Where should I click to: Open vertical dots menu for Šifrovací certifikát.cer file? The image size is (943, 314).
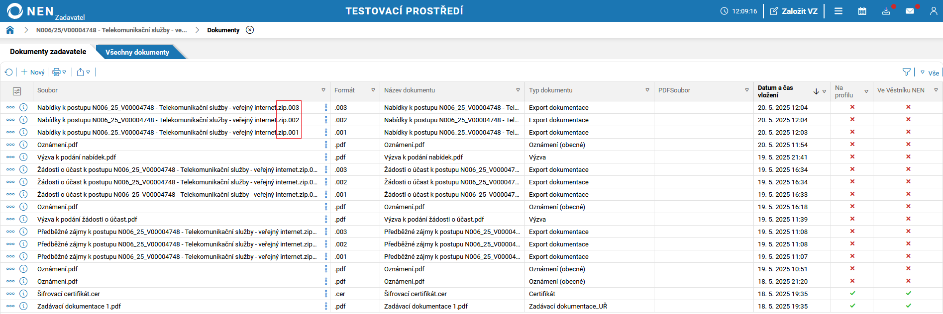click(326, 294)
